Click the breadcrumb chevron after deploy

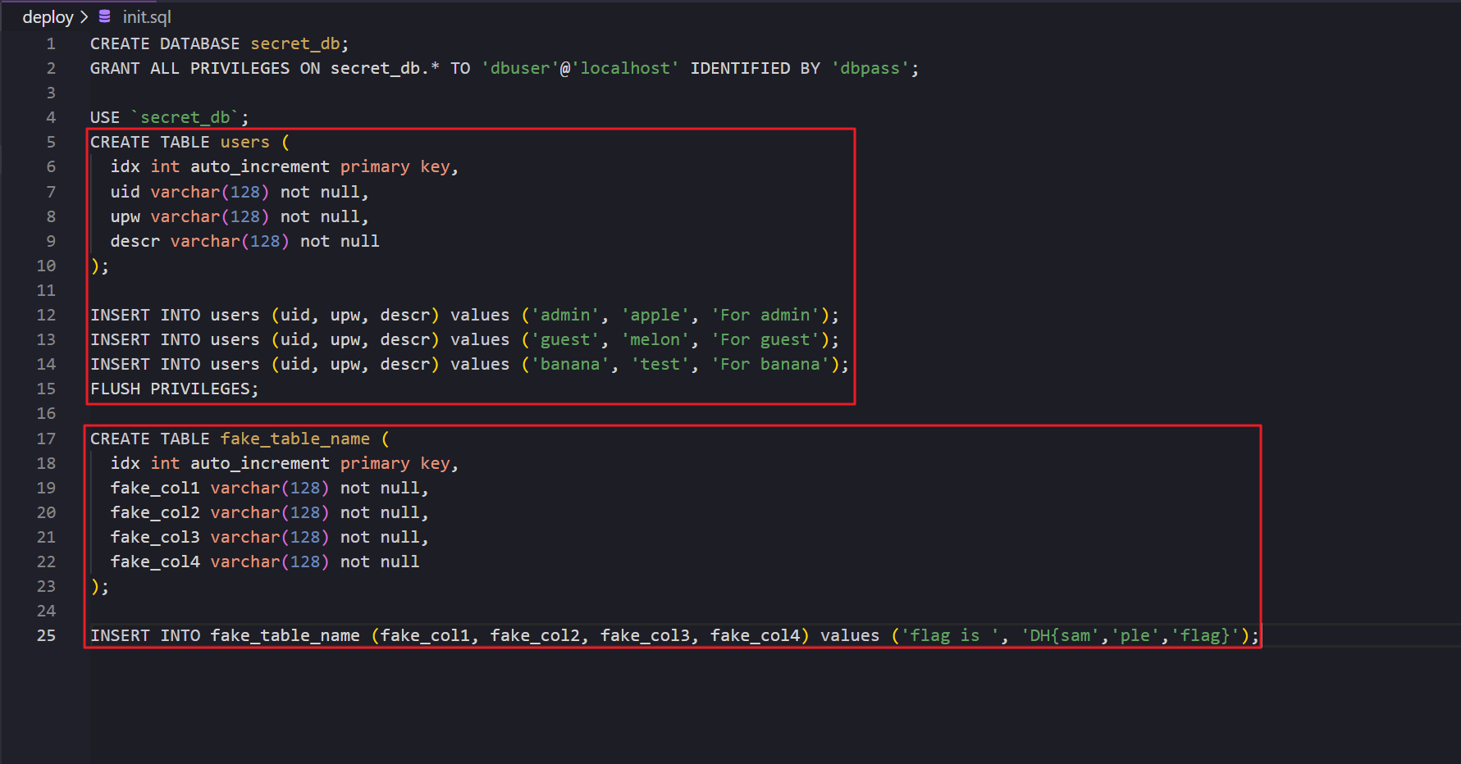pyautogui.click(x=84, y=17)
